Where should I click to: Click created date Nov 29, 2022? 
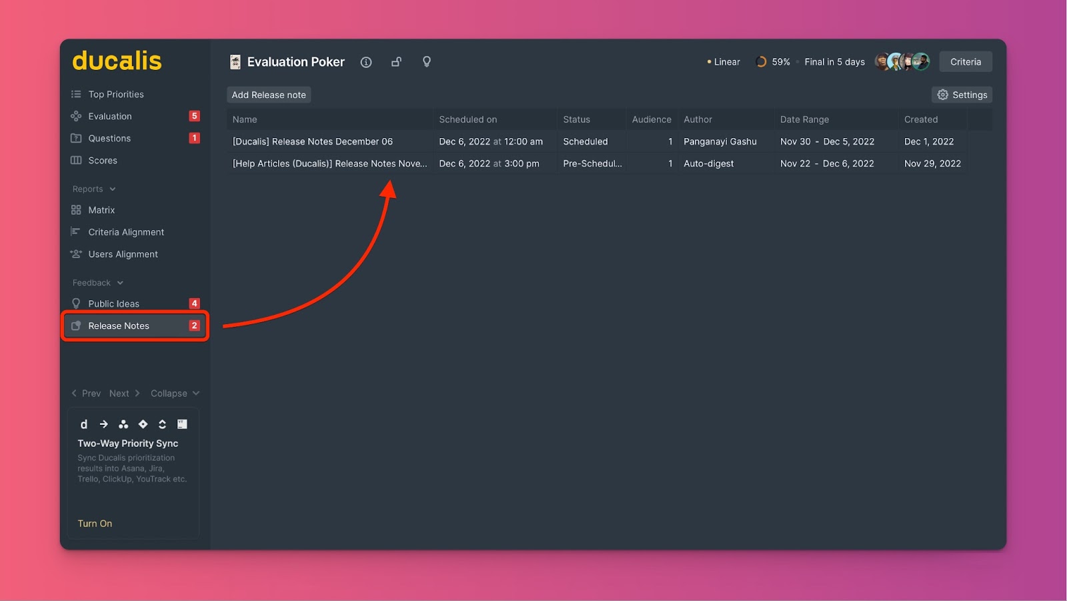[932, 163]
